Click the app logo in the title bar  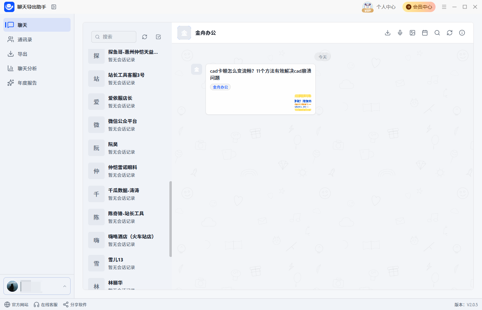(x=9, y=7)
